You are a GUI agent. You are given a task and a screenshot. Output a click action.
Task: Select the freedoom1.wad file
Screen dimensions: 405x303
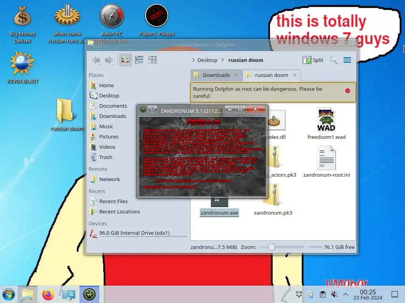(x=326, y=123)
